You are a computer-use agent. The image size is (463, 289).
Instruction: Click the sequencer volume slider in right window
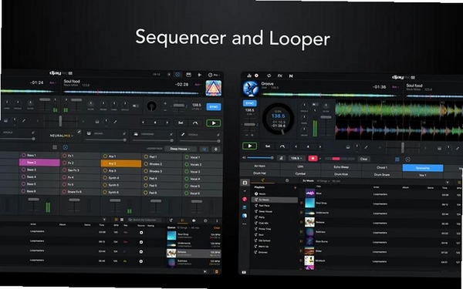[260, 158]
